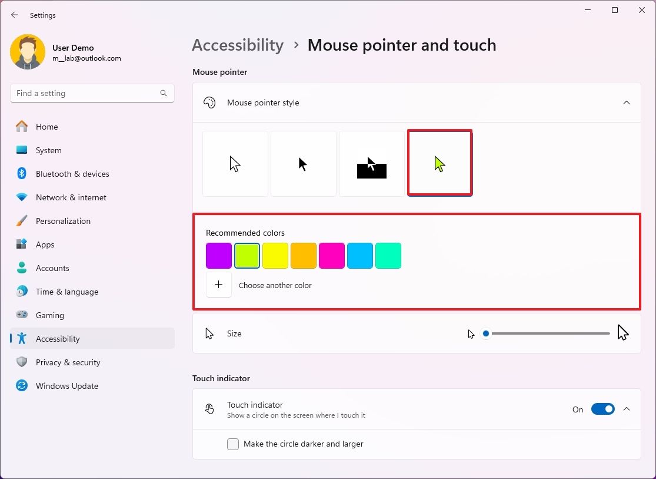This screenshot has width=656, height=479.
Task: Check 'Make the circle darker and larger'
Action: pos(233,444)
